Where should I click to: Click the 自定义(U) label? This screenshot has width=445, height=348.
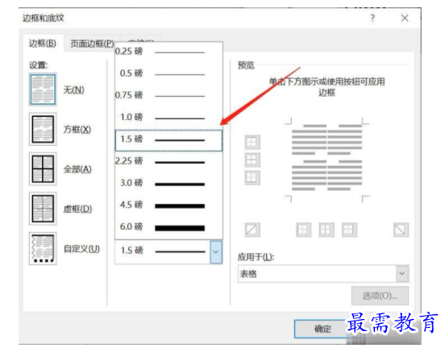81,249
